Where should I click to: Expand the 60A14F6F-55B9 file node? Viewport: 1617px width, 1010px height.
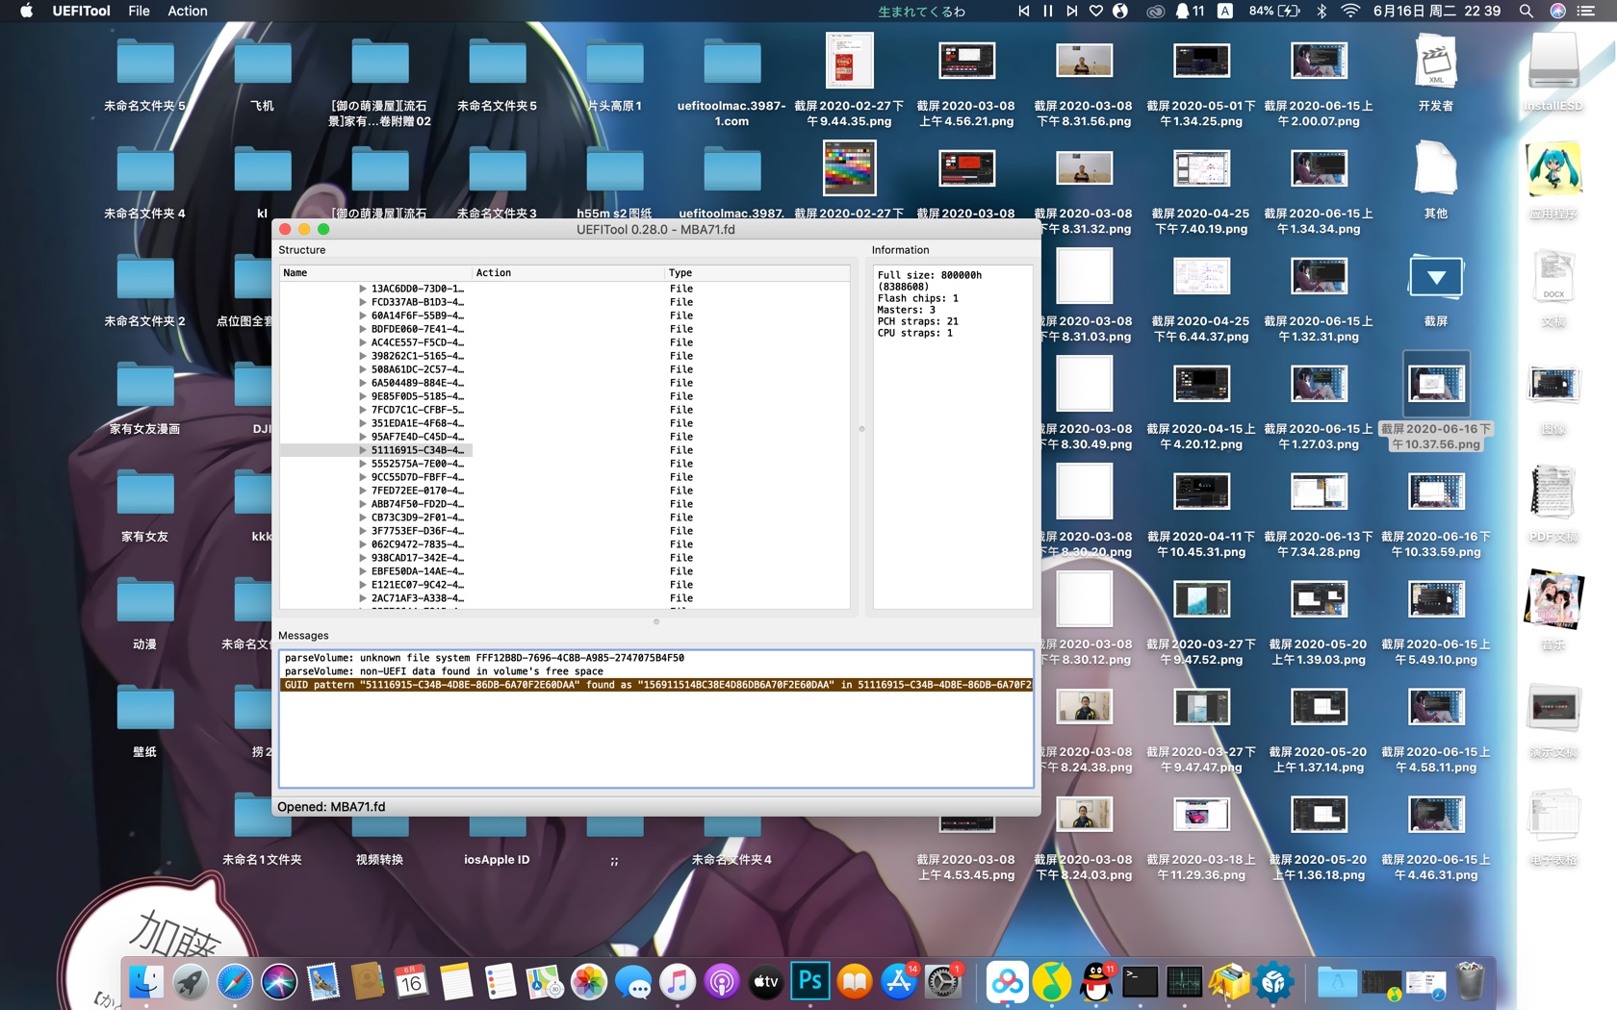click(x=363, y=316)
